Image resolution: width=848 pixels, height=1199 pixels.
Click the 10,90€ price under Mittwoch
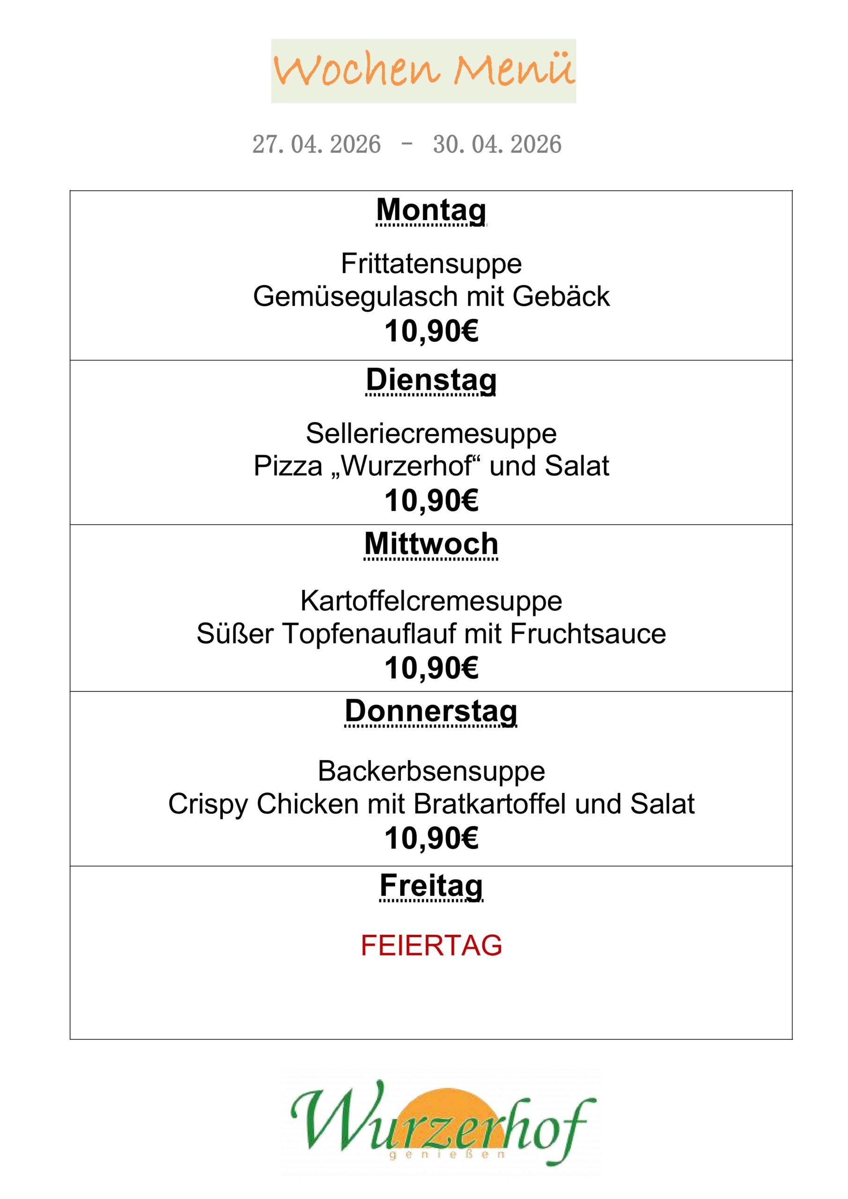click(431, 668)
